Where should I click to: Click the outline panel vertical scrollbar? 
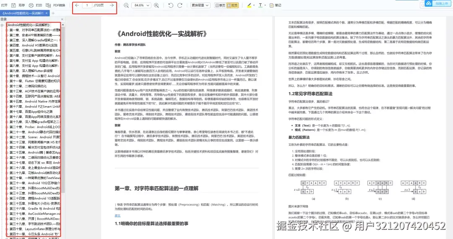click(x=63, y=110)
